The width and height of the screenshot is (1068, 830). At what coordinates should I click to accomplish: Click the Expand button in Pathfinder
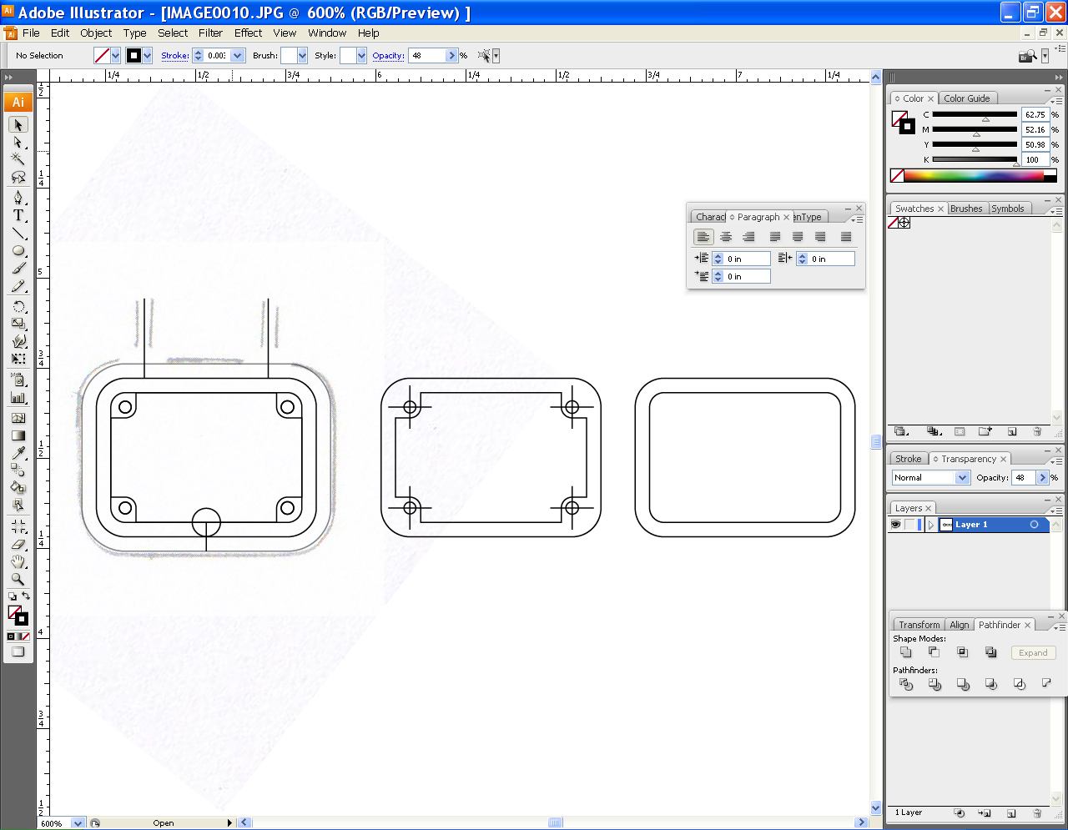click(x=1032, y=653)
